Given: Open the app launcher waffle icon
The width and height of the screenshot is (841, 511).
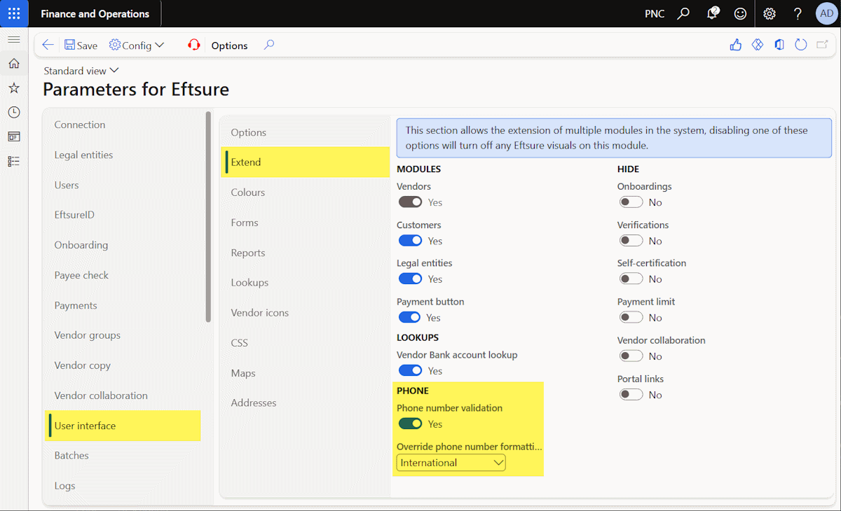Looking at the screenshot, I should click(14, 14).
